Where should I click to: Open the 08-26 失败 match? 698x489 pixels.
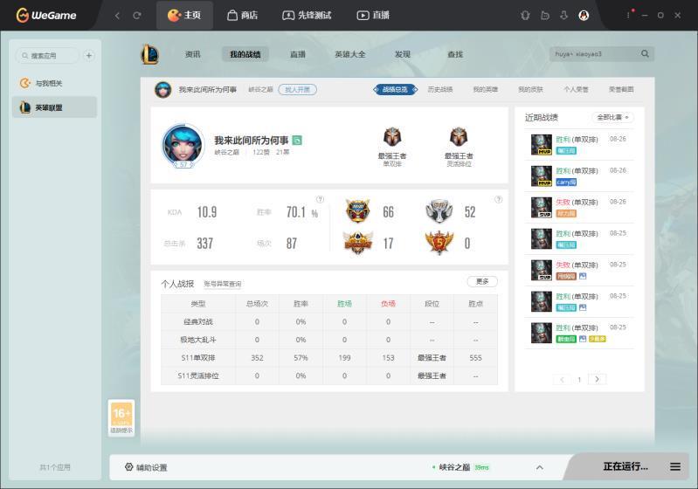click(579, 207)
